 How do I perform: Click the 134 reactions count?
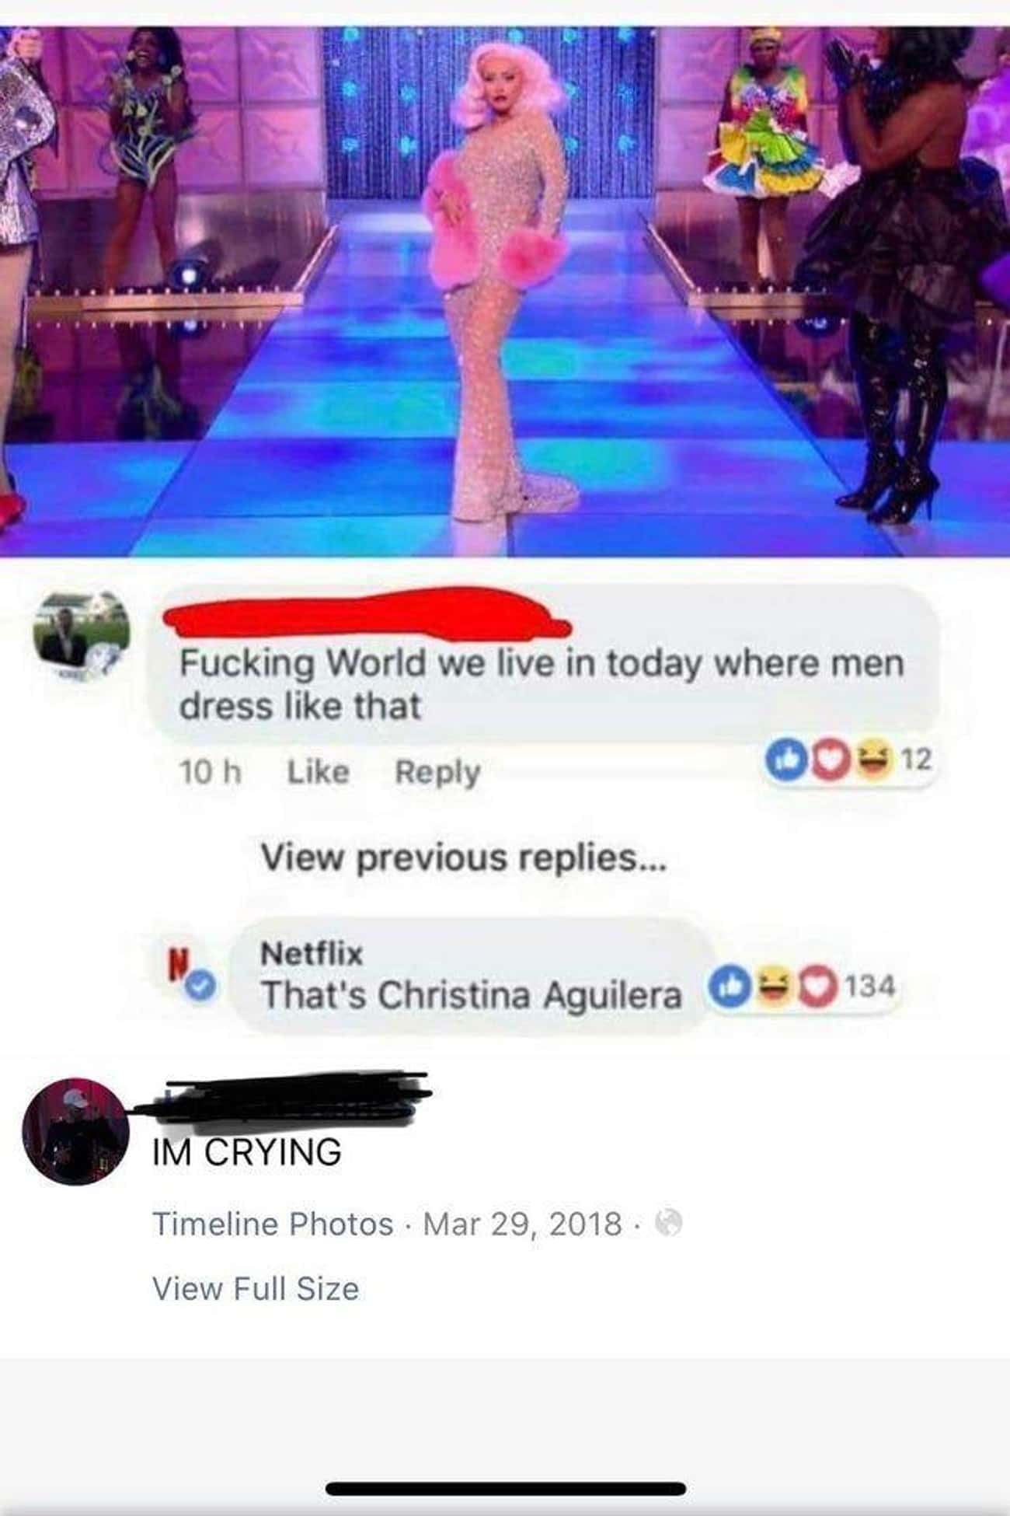869,987
